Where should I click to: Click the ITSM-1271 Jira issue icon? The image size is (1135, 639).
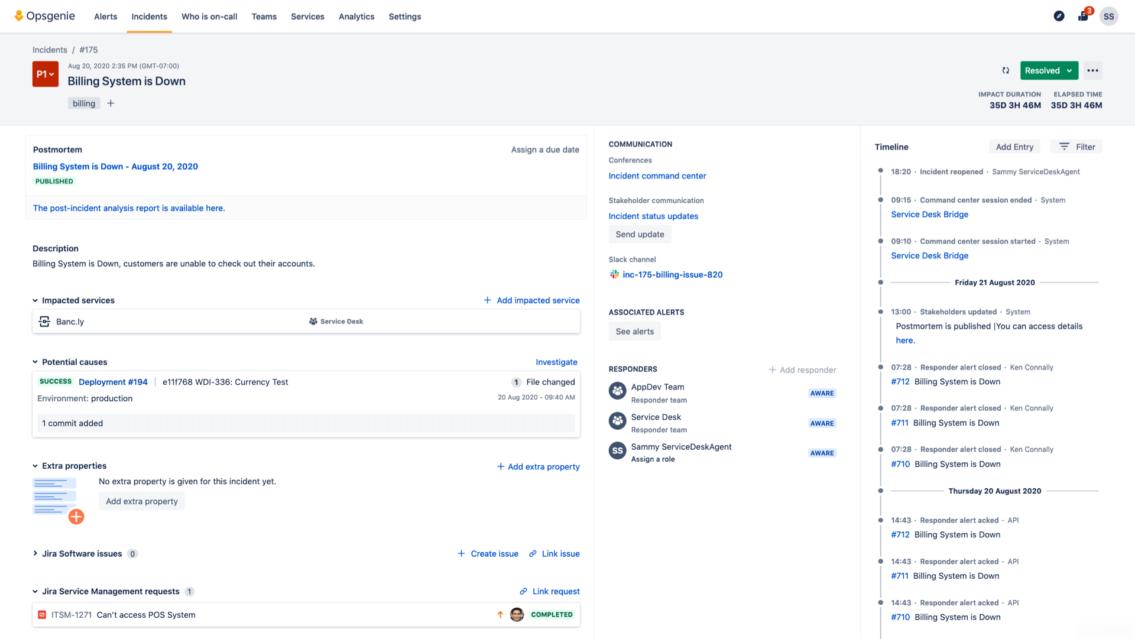click(43, 615)
